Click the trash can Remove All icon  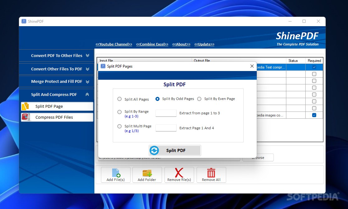[211, 173]
